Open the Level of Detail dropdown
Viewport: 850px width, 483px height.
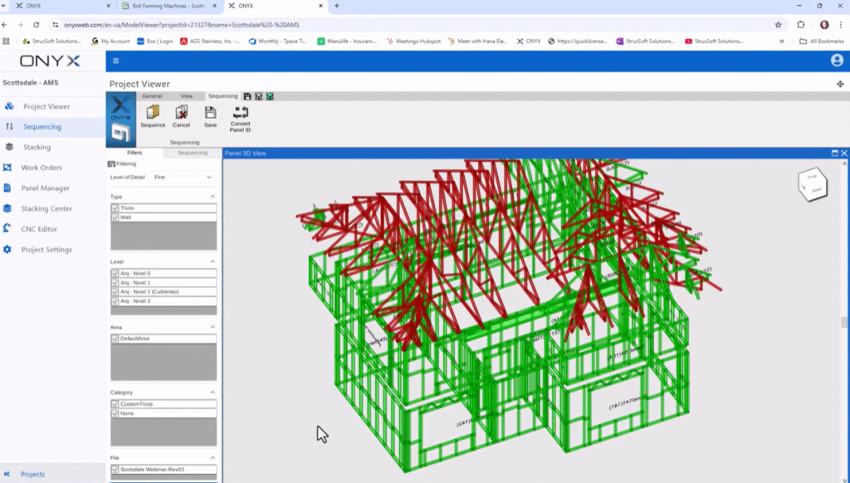pyautogui.click(x=183, y=177)
